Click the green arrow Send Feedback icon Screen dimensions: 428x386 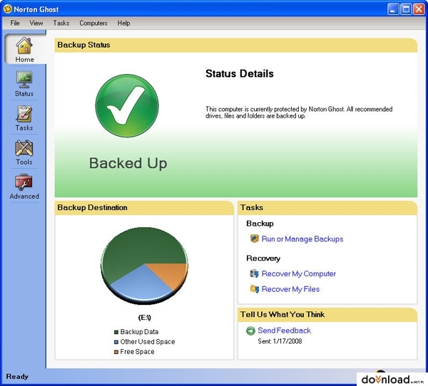[x=250, y=330]
